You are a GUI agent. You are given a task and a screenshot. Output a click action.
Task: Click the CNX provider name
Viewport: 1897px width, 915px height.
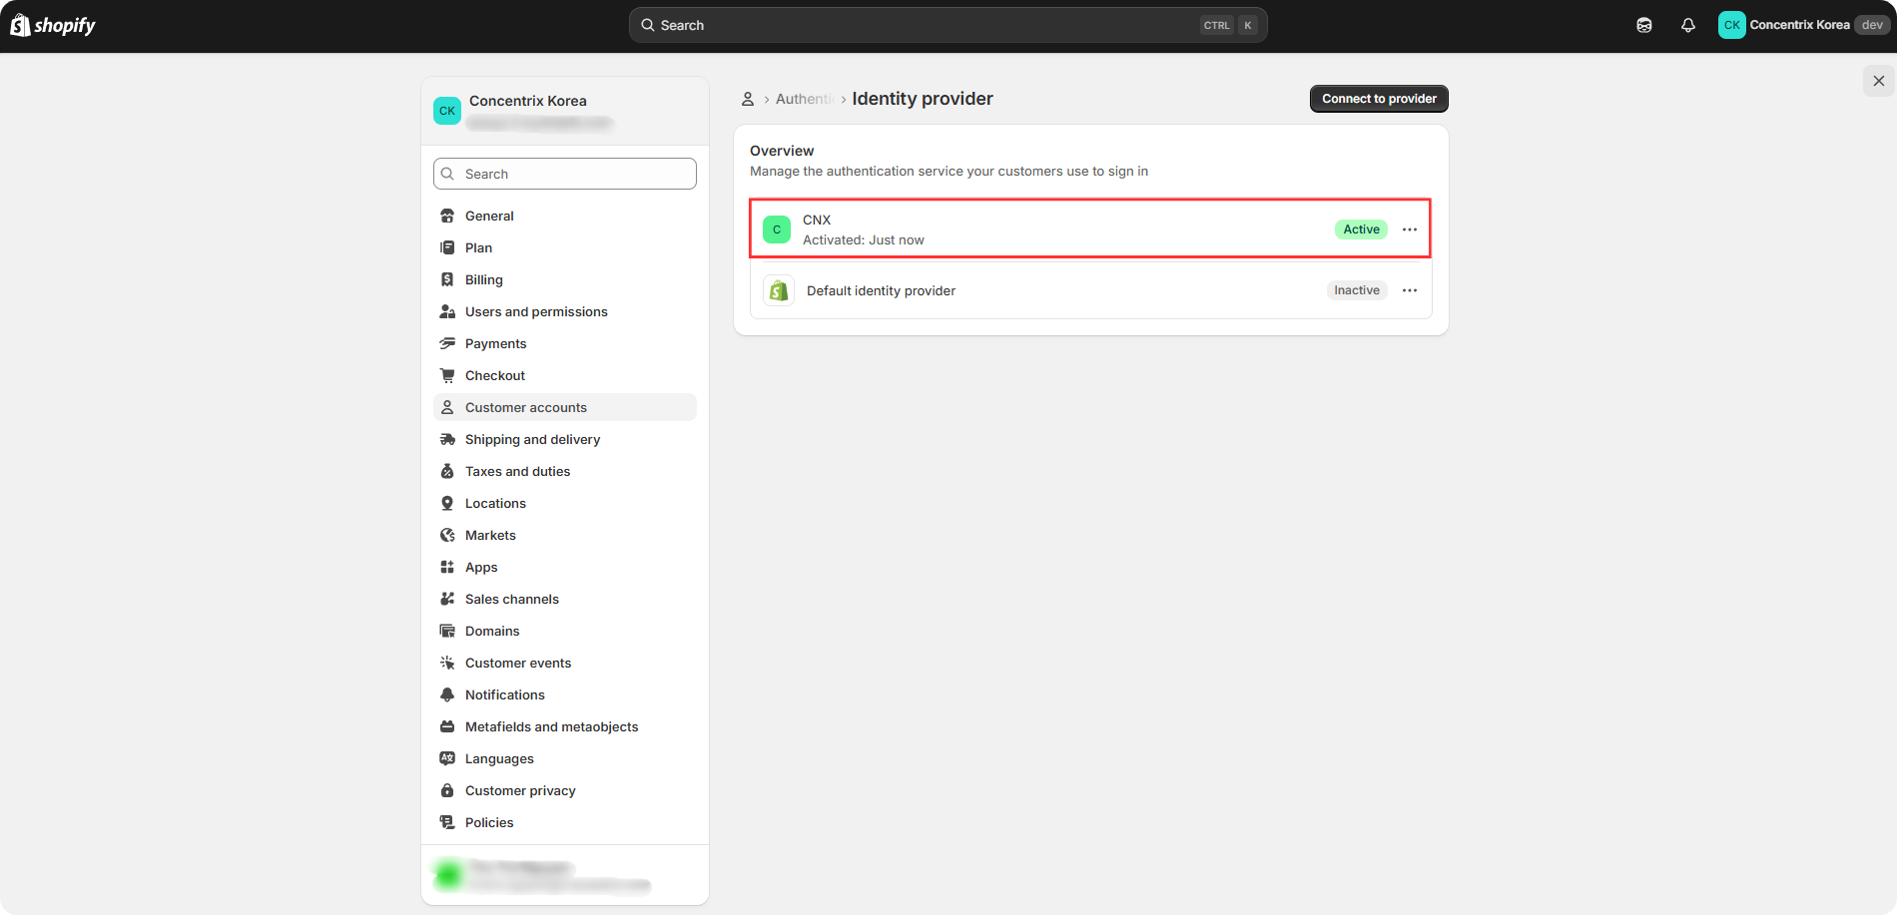click(x=817, y=220)
